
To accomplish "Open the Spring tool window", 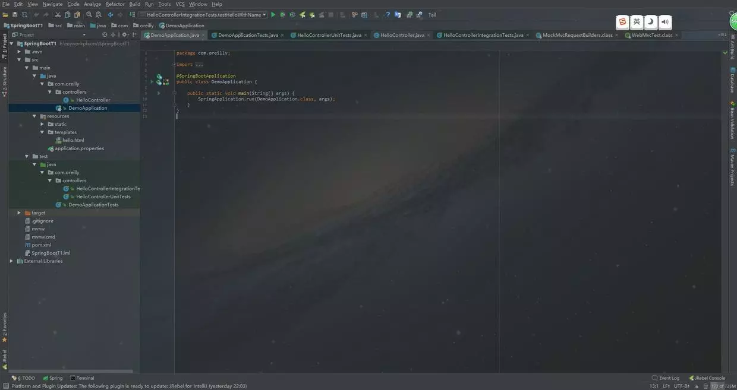I will coord(53,378).
